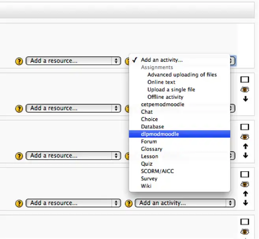259x239 pixels.
Task: Click the topmost square show-one-topic icon
Action: click(245, 80)
